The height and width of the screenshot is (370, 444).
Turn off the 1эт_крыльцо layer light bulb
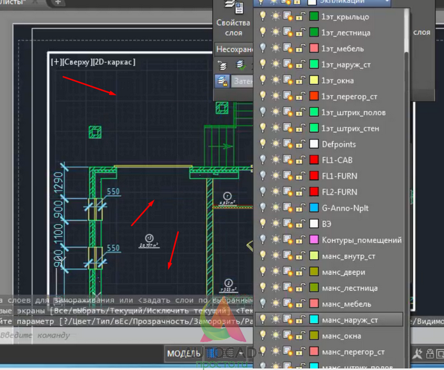263,16
